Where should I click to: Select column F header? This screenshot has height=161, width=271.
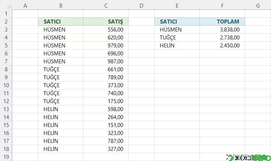click(x=222, y=6)
